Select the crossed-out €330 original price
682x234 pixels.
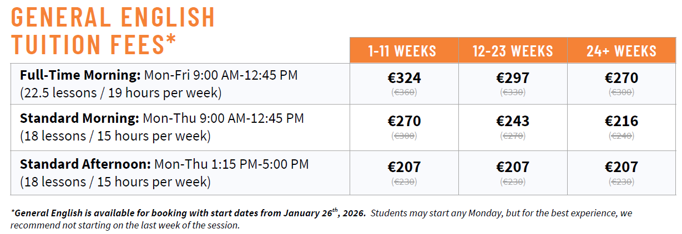513,92
